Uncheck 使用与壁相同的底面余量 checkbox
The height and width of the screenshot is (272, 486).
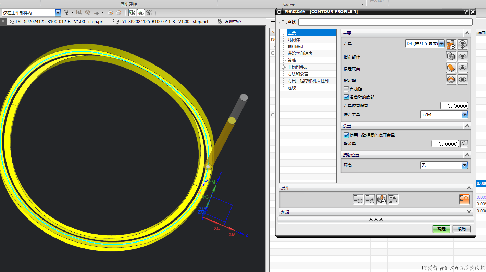(346, 135)
